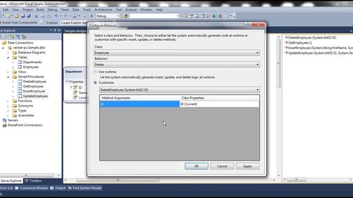
Task: Expand the Database Diagrams folder
Action: (8, 53)
